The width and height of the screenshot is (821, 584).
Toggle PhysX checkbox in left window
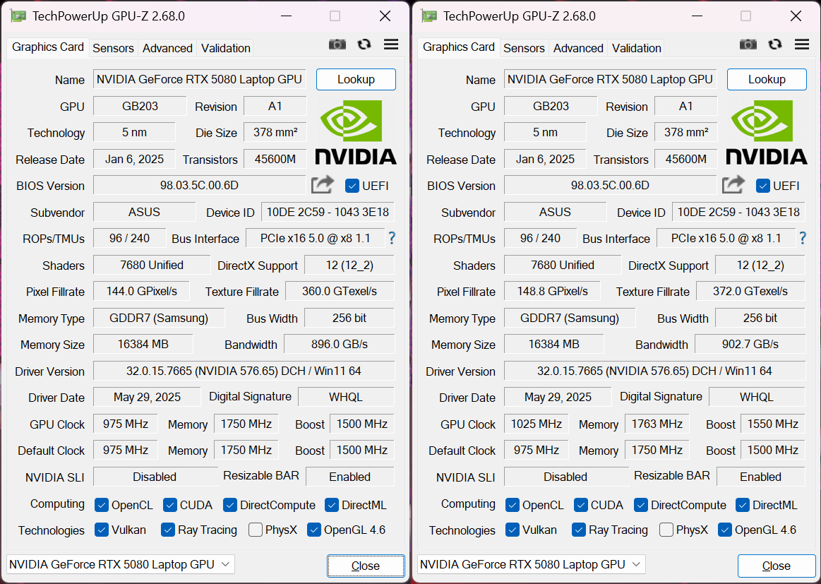pos(256,530)
